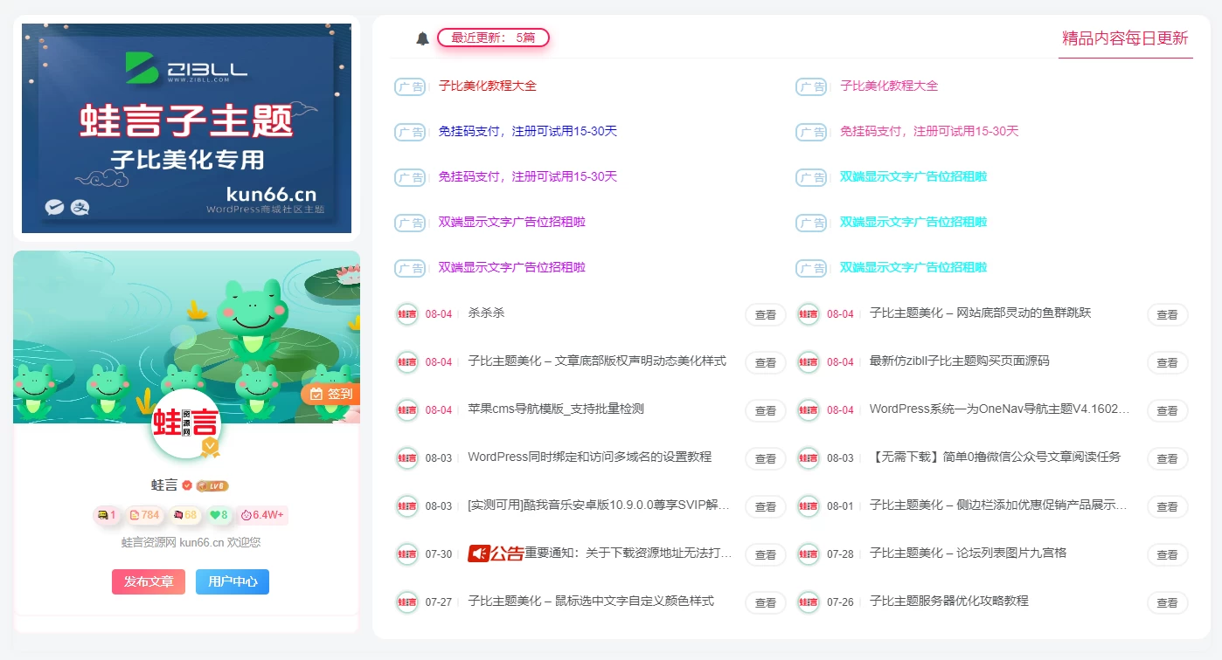This screenshot has height=660, width=1222.
Task: Open 简单0撸微信公众号文章阅读任务 post
Action: pos(995,457)
